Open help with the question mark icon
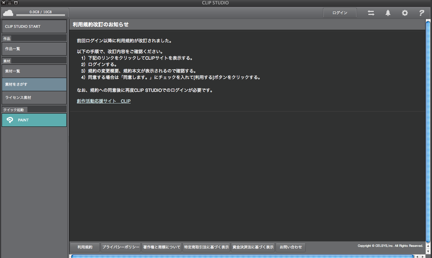The image size is (432, 258). (x=422, y=13)
